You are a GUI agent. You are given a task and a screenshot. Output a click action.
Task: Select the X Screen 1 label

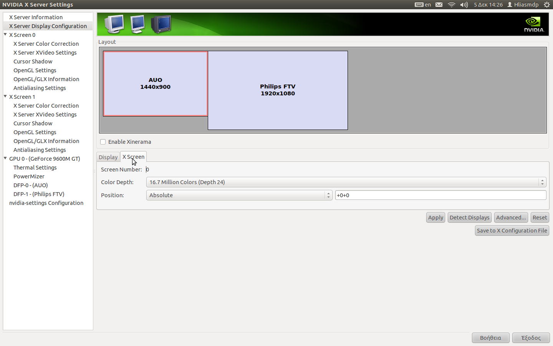coord(22,97)
